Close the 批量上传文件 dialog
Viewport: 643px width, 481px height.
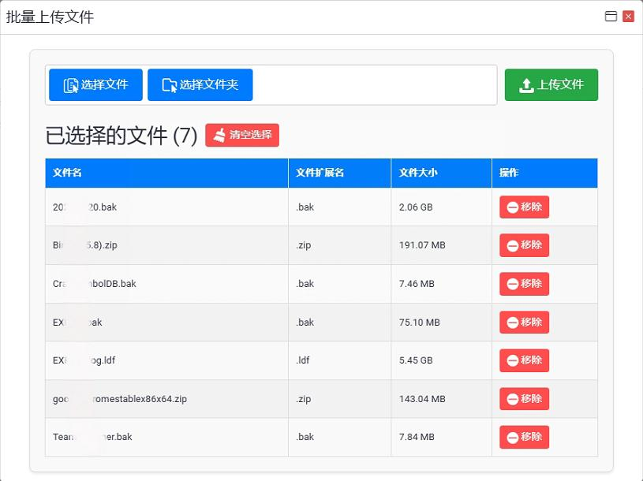tap(628, 17)
